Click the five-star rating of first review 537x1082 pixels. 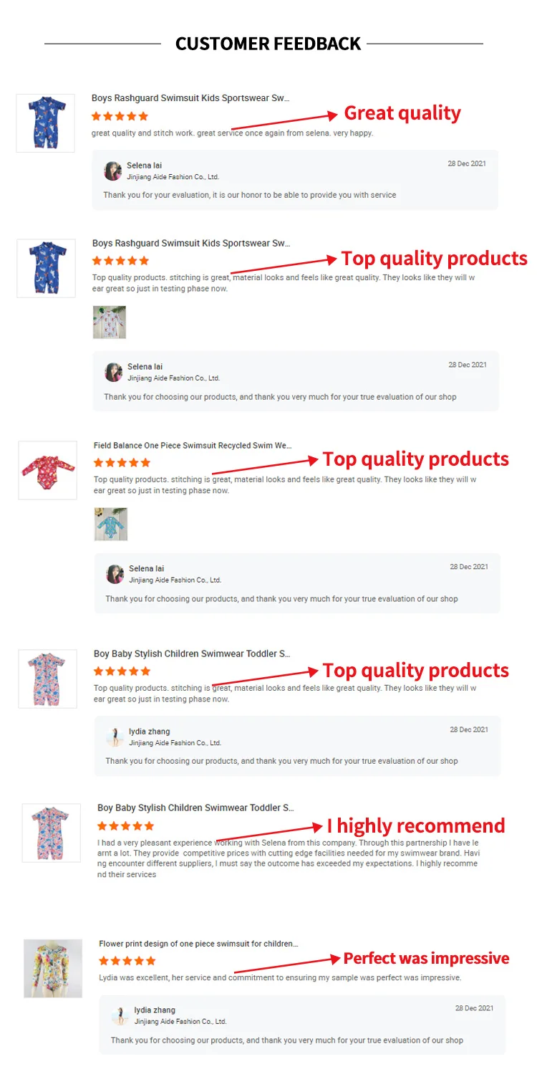120,116
